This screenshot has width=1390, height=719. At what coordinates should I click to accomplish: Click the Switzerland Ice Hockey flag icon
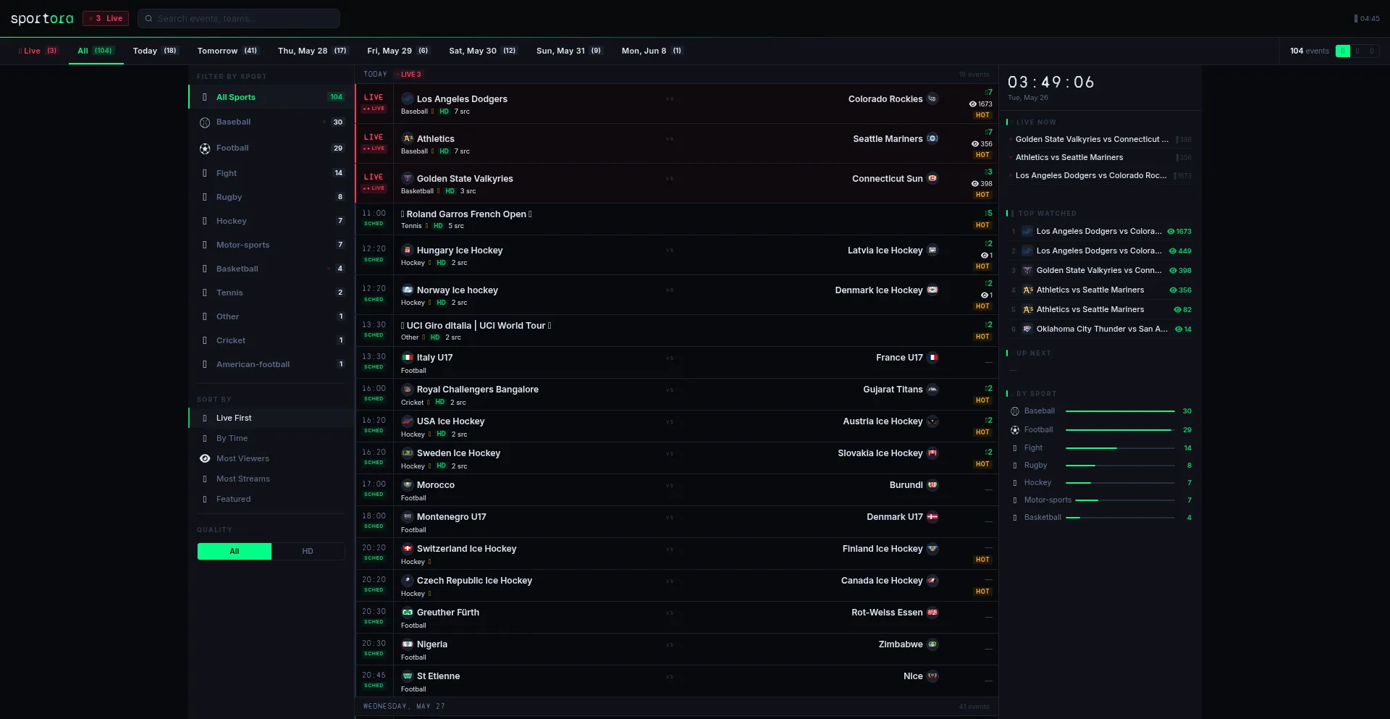click(x=408, y=548)
